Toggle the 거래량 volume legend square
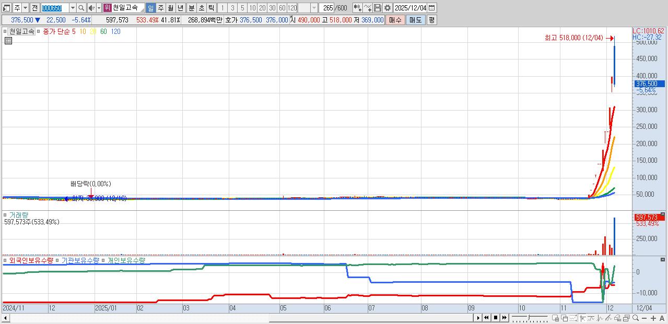 (x=6, y=214)
